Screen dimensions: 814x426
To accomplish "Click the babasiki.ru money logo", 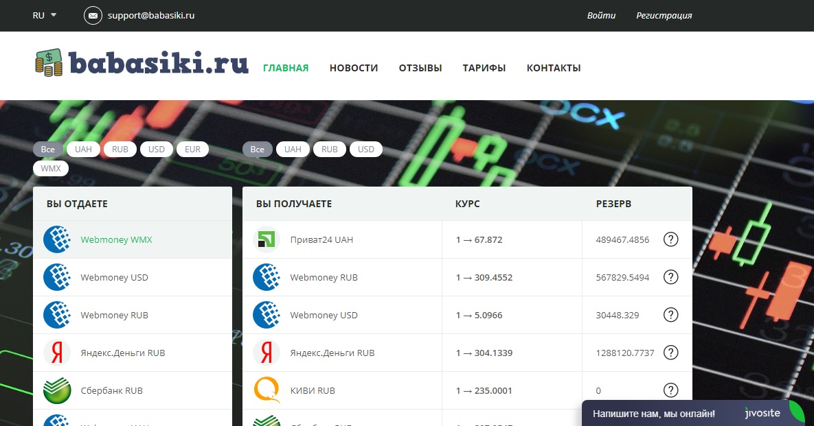I will pos(142,63).
